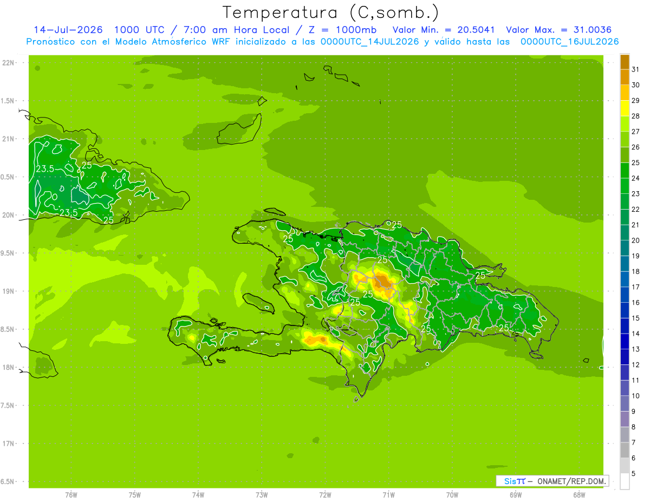Click the legend value "28"

[636, 116]
